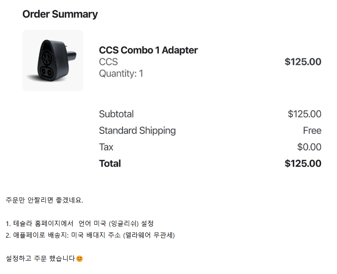Click the Standard Shipping label
The height and width of the screenshot is (274, 337).
(137, 131)
